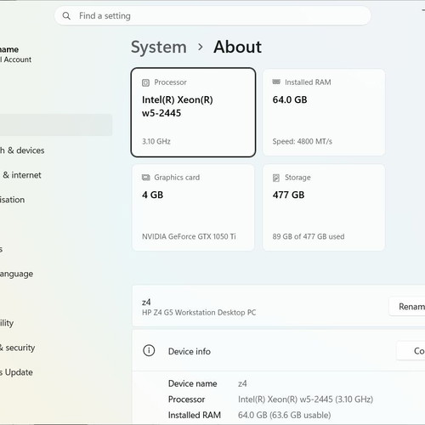Copy the Device info details
The height and width of the screenshot is (425, 425).
(x=411, y=351)
